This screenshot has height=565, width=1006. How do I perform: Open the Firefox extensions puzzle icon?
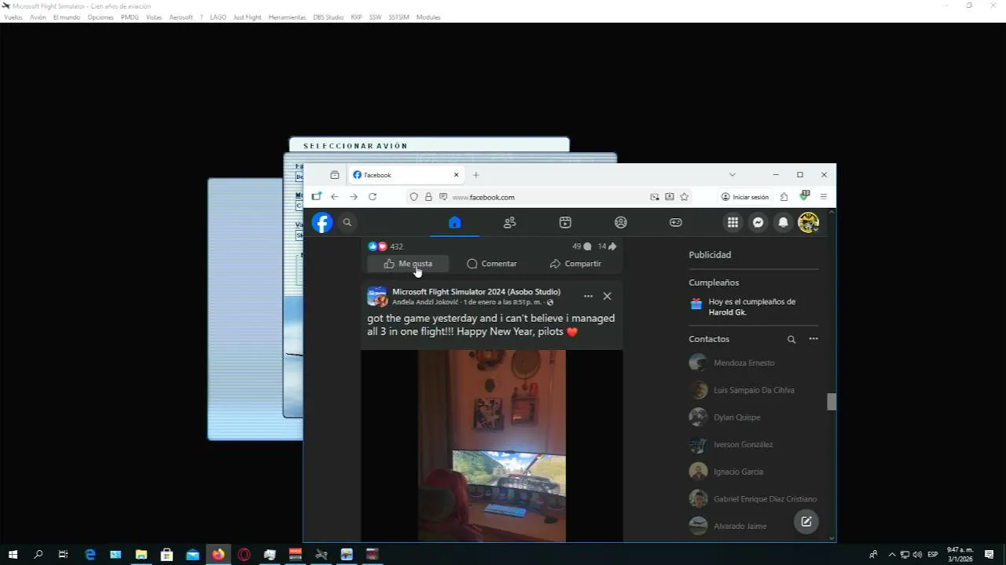click(x=784, y=197)
